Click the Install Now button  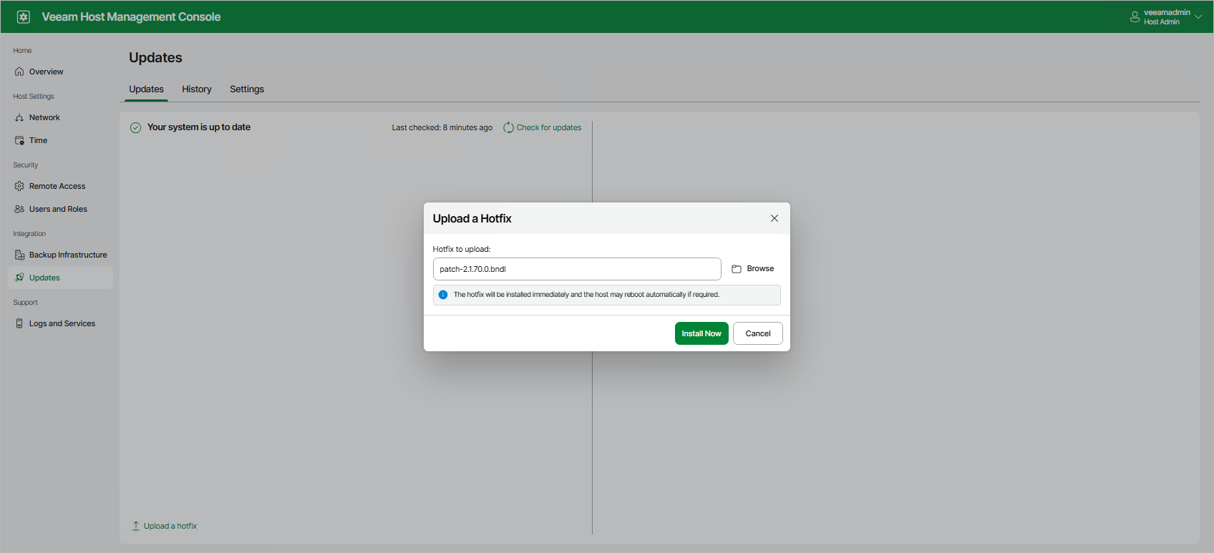pos(701,333)
